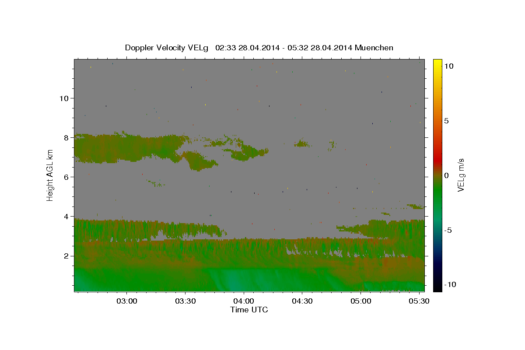Select the 04:30 time axis label
The height and width of the screenshot is (350, 525).
coord(302,301)
